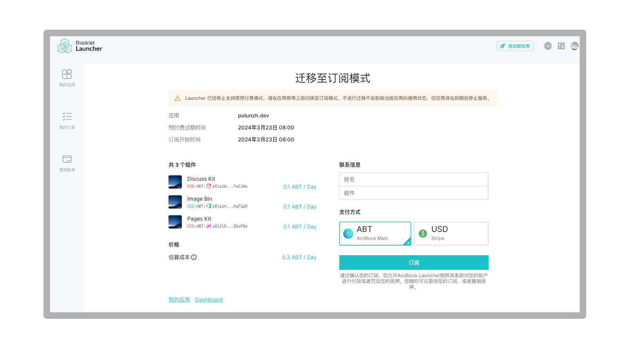Select the USD Stripe payment method

[451, 233]
